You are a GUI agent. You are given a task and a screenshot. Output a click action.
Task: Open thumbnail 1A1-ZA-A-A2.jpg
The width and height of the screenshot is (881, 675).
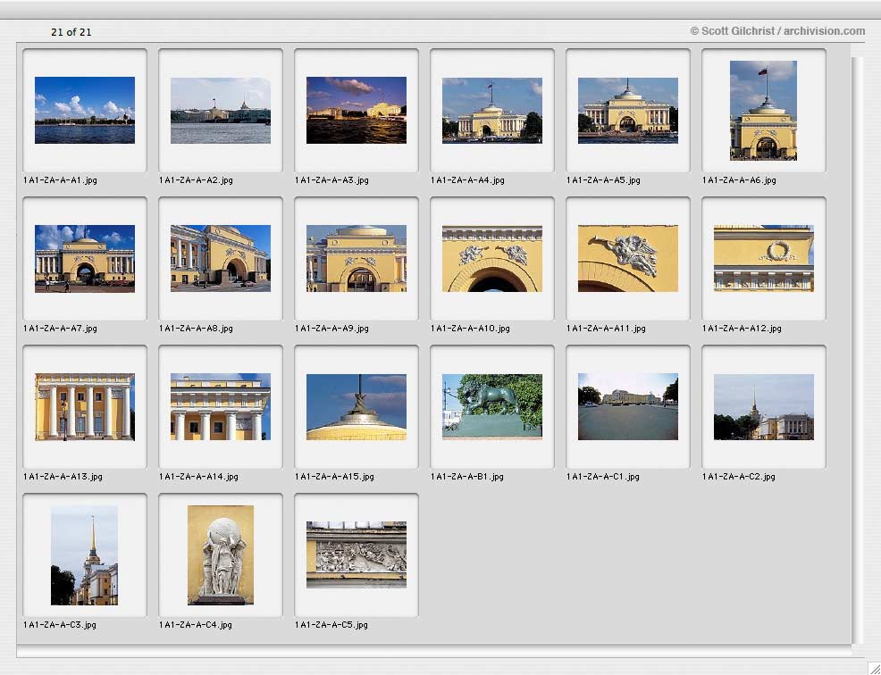click(x=221, y=110)
